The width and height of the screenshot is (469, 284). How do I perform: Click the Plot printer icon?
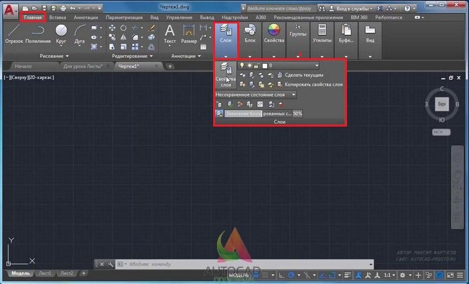(x=63, y=8)
